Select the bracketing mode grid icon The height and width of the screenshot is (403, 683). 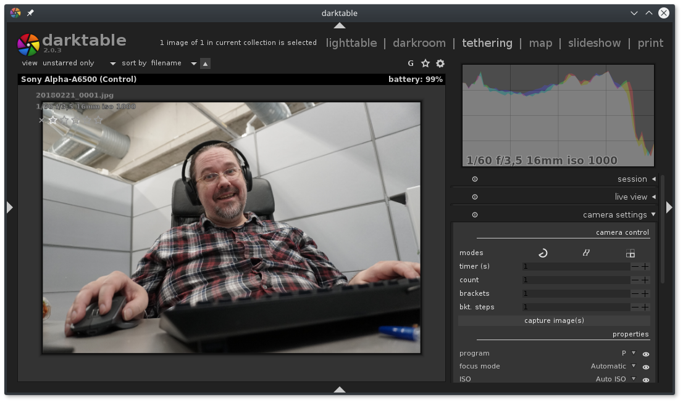tap(631, 253)
